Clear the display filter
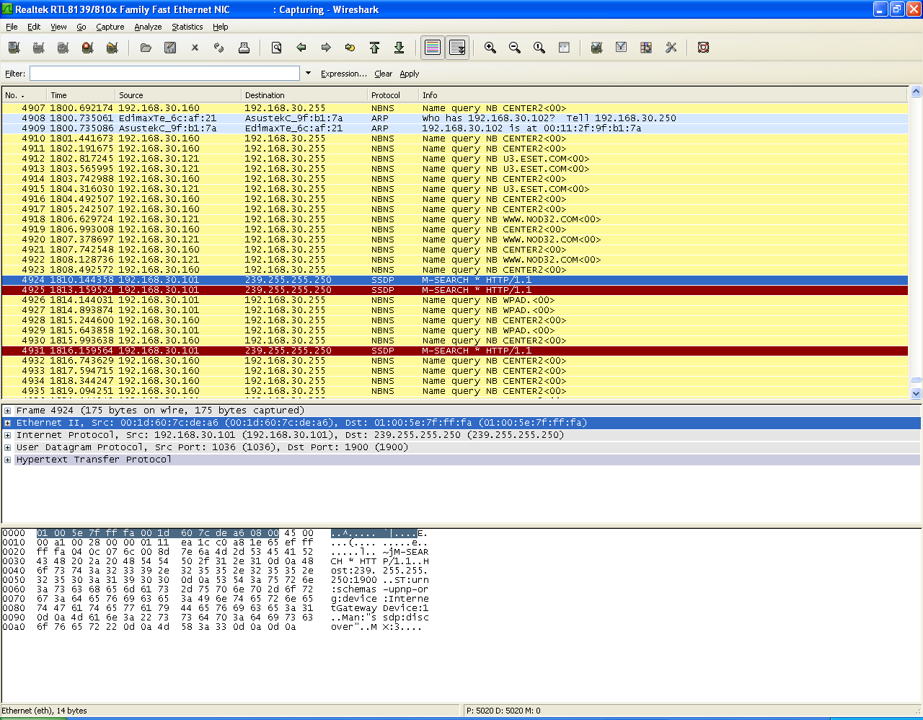The width and height of the screenshot is (923, 720). [x=383, y=74]
